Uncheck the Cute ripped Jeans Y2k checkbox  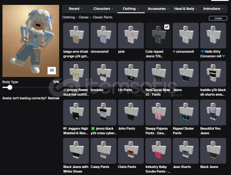click(167, 27)
